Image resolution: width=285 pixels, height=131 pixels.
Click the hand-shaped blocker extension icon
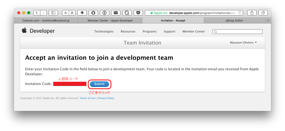coord(93,13)
